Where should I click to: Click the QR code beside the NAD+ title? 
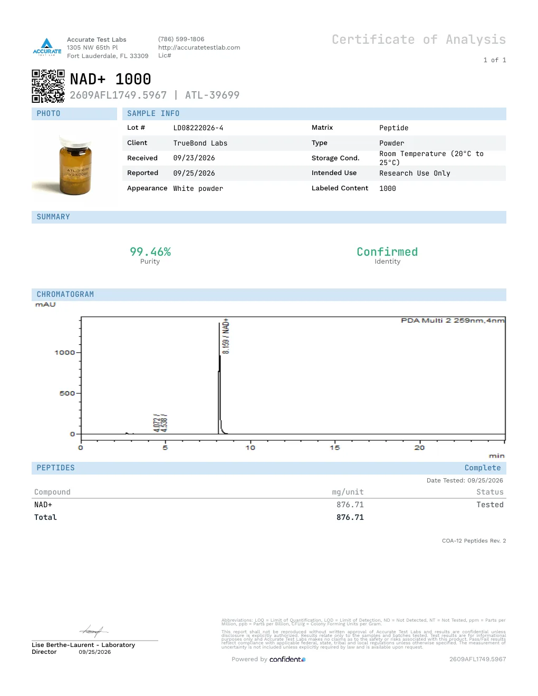click(48, 86)
